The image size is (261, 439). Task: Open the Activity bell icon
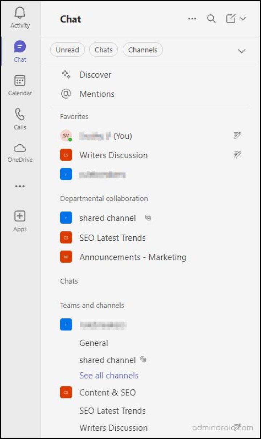tap(20, 13)
